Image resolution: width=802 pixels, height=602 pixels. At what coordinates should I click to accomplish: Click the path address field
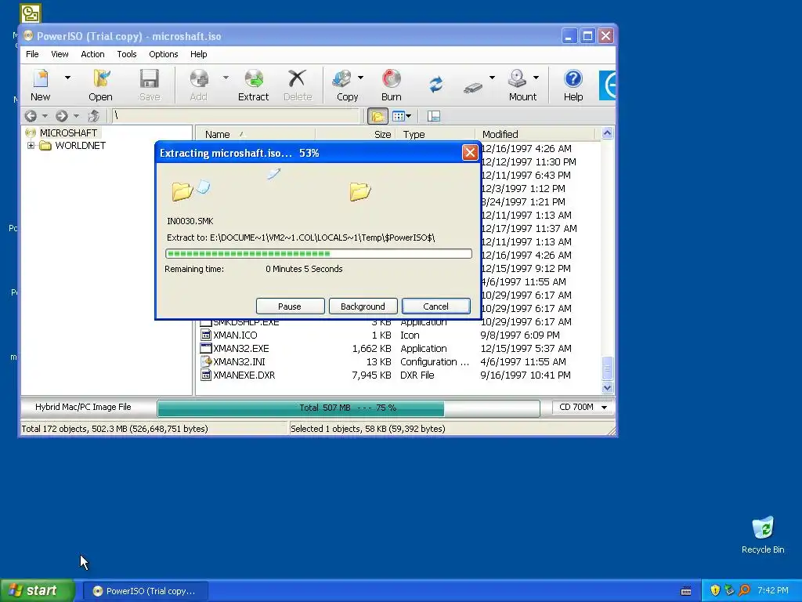[235, 116]
